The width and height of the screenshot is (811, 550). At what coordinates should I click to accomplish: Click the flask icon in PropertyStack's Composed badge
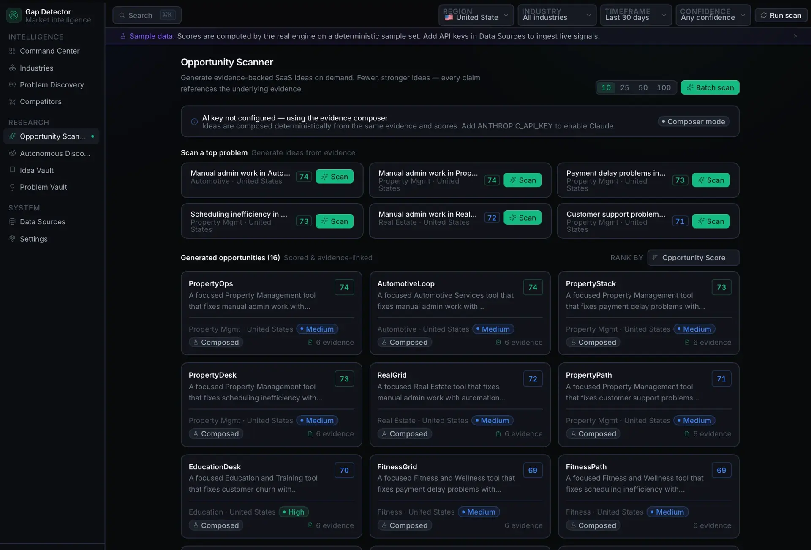click(x=573, y=342)
